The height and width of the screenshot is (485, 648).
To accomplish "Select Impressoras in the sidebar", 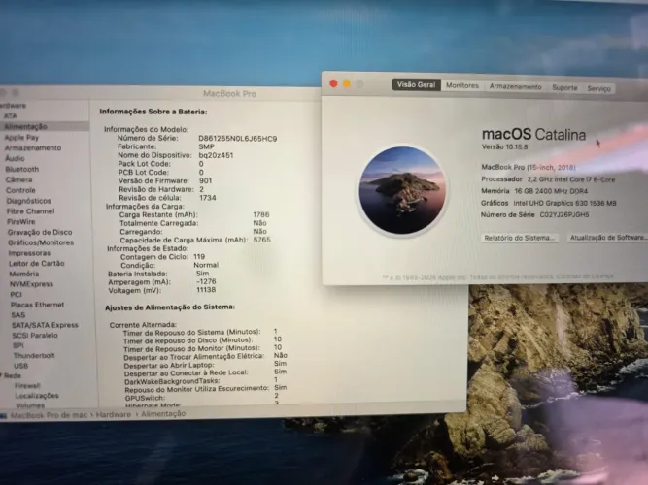I will pyautogui.click(x=29, y=253).
